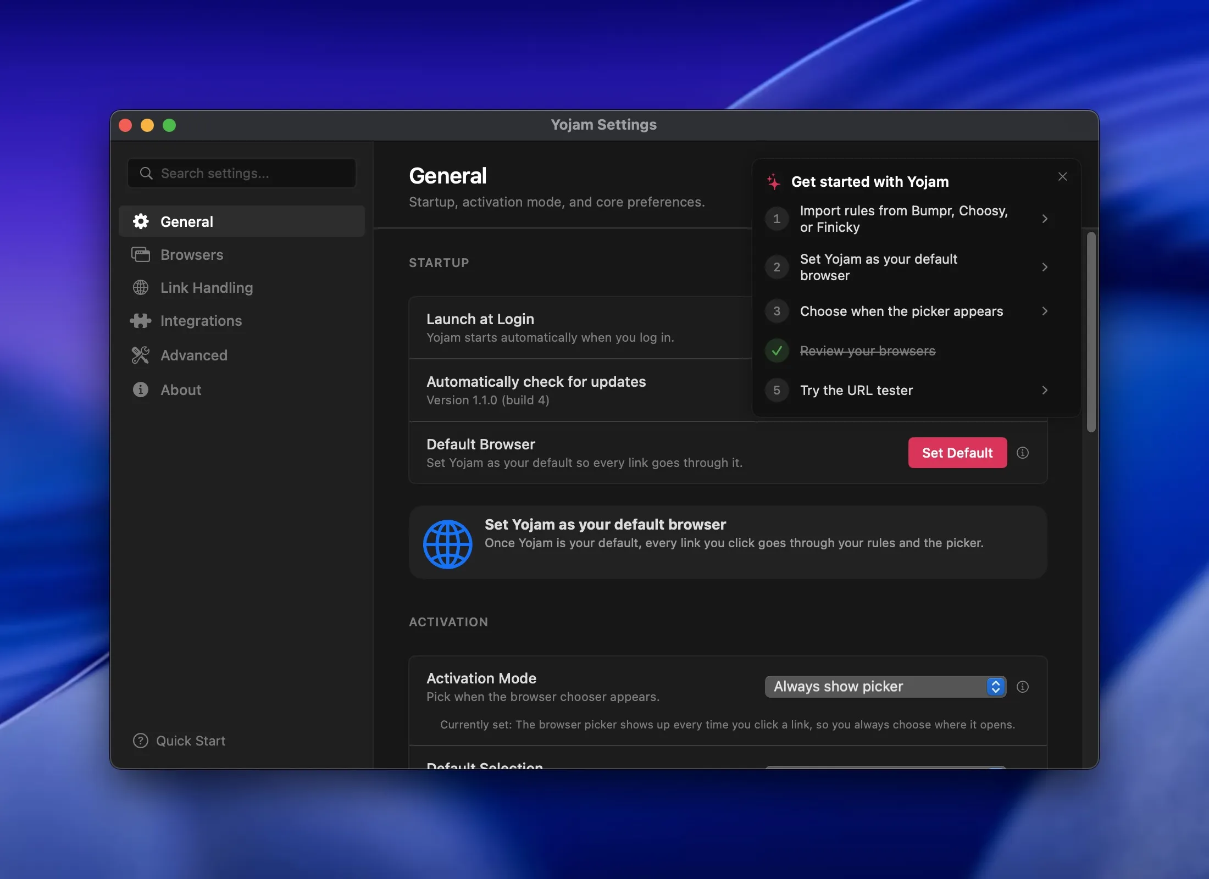This screenshot has height=879, width=1209.
Task: Click 'Launch at Login' setting label
Action: [480, 319]
